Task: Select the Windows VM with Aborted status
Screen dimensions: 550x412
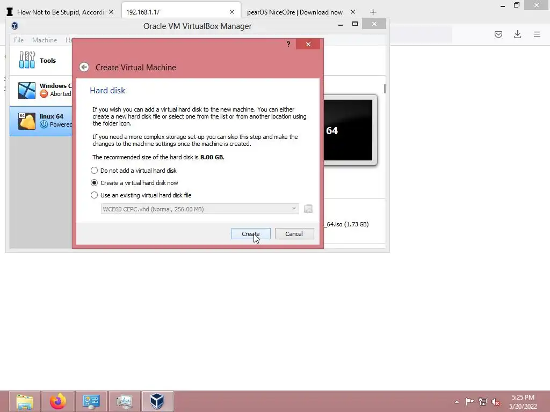Action: click(x=41, y=90)
